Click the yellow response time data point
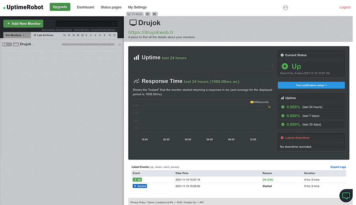The image size is (356, 205). coord(269,107)
